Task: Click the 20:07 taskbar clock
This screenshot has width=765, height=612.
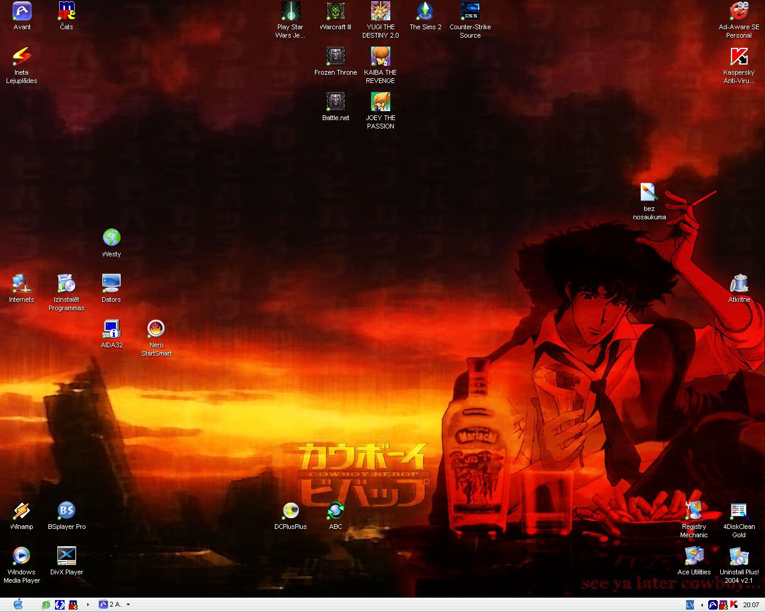Action: click(x=751, y=605)
